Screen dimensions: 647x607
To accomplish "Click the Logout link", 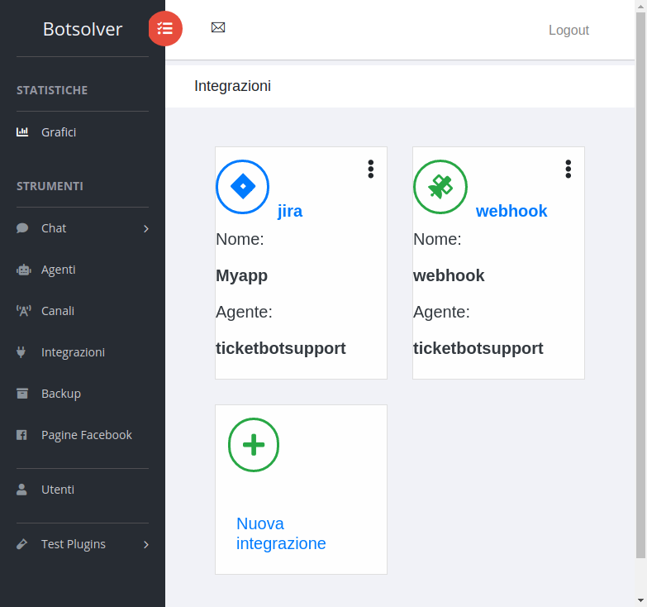I will point(569,30).
